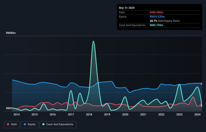Click Cash And Equivalents tooltip label
The image size is (206, 132).
[x=132, y=25]
